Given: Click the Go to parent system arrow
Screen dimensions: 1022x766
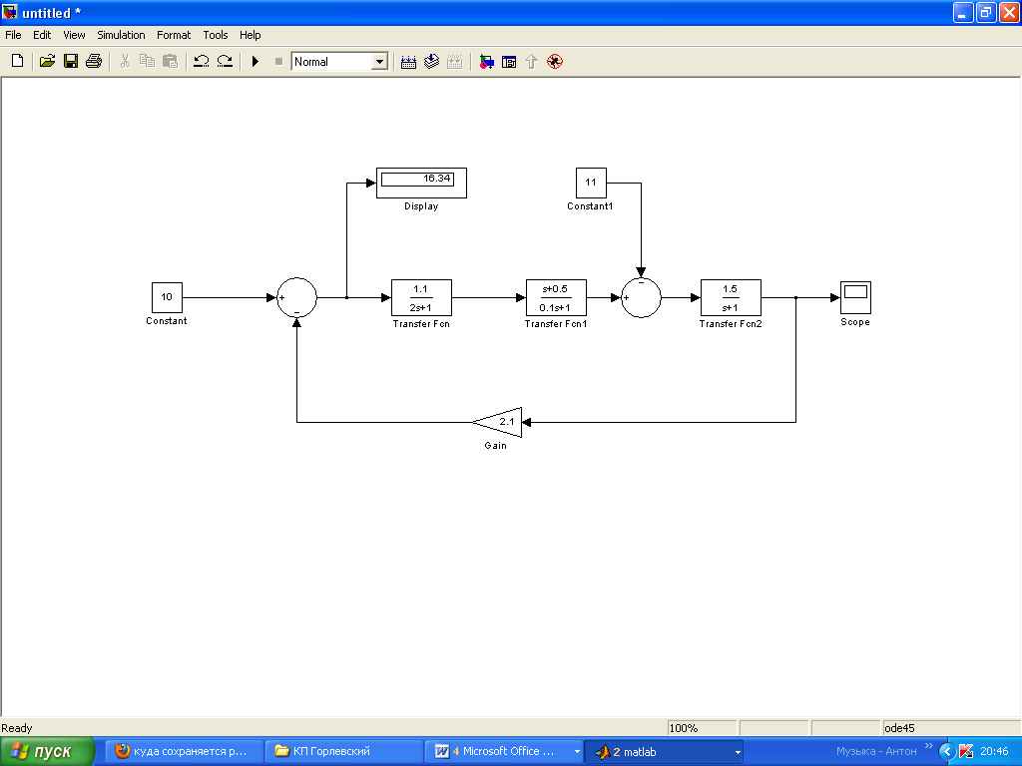Looking at the screenshot, I should tap(531, 62).
